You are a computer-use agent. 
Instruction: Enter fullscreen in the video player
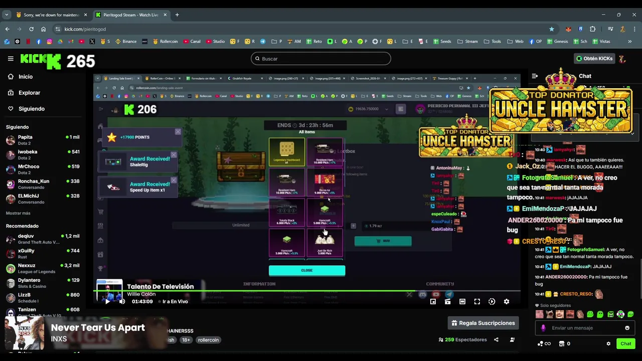[x=477, y=301]
